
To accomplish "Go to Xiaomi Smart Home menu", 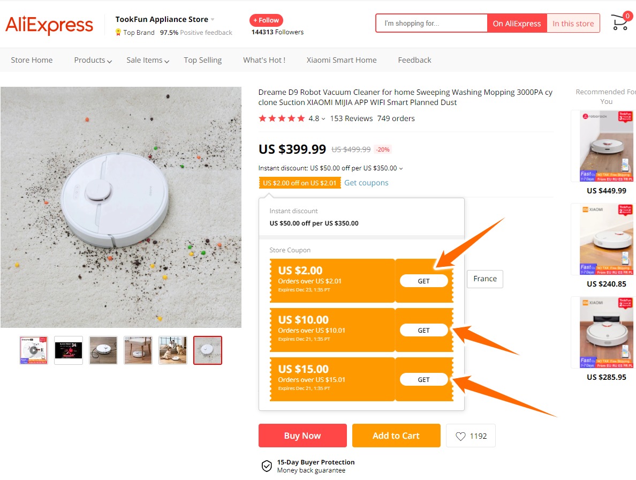I will point(342,60).
